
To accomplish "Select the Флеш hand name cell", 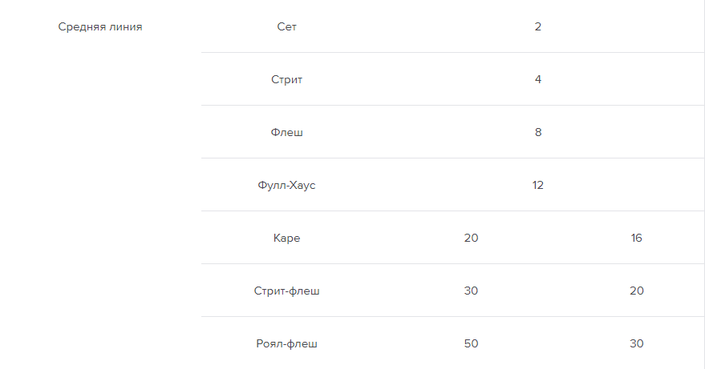I will click(286, 132).
